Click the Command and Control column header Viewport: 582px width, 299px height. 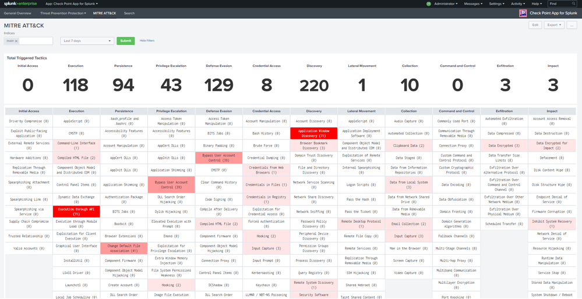pos(456,111)
